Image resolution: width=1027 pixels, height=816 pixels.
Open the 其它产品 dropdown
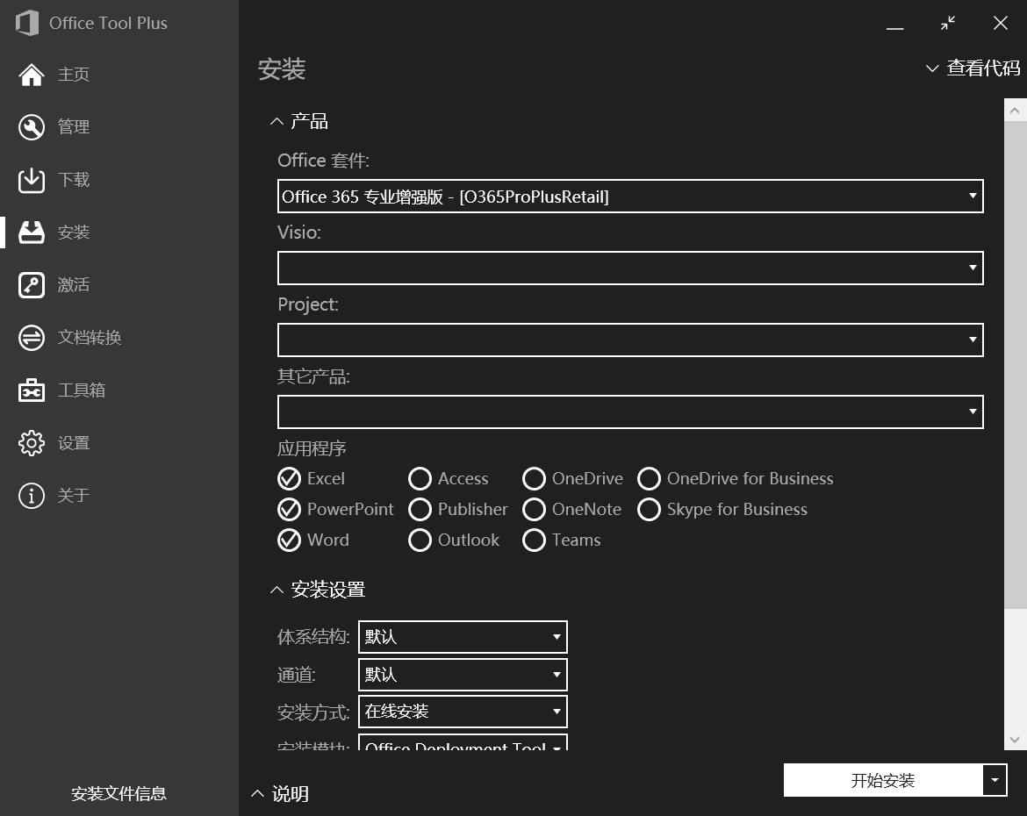(x=630, y=412)
